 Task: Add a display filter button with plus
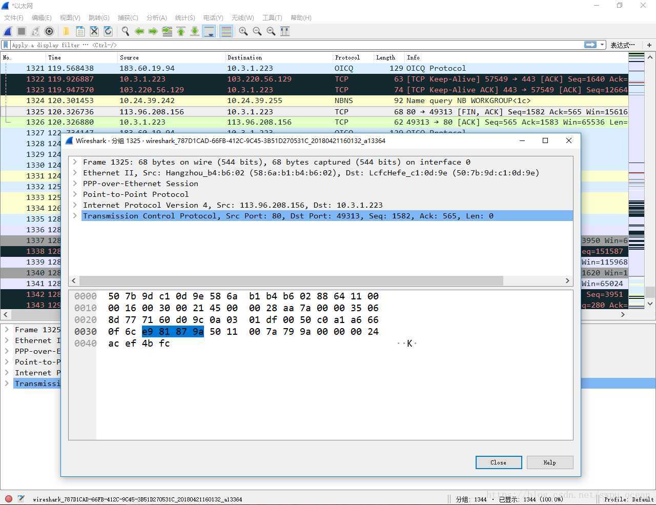[x=649, y=45]
